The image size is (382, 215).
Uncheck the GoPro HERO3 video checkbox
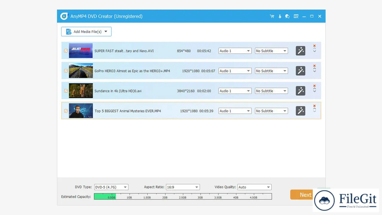66,71
